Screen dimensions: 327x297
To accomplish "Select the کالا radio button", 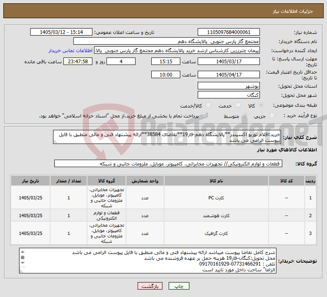I will pyautogui.click(x=261, y=105).
